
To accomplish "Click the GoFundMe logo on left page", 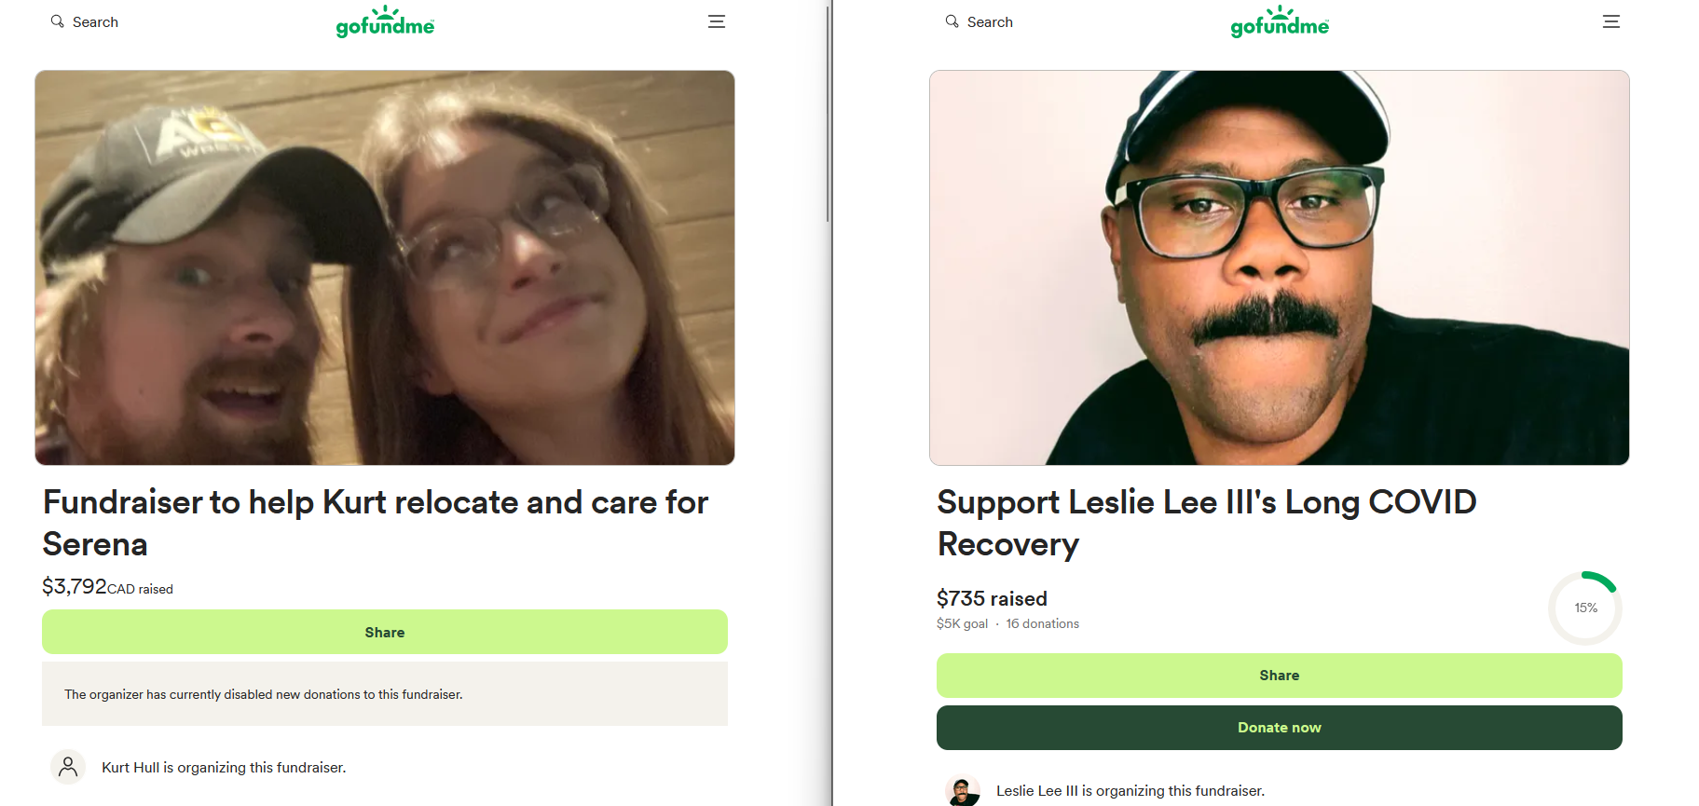I will pos(385,21).
